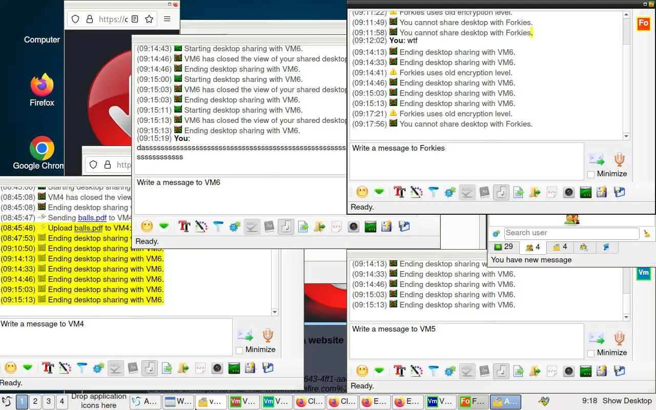Viewport: 656px width, 410px height.
Task: Click the reader view icon in the top Firefox address bar
Action: (x=134, y=19)
